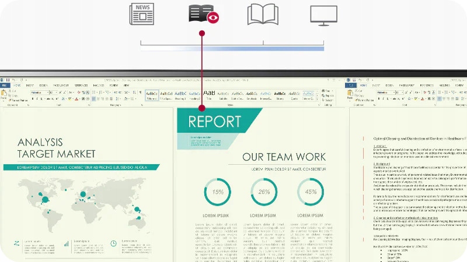Click Undo arrow in right Word window
Screen dimensions: 467x262
click(x=360, y=80)
